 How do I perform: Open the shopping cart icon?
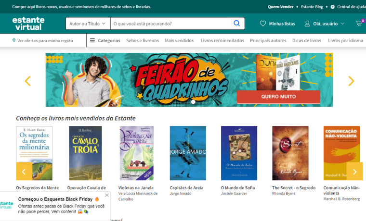coord(359,23)
